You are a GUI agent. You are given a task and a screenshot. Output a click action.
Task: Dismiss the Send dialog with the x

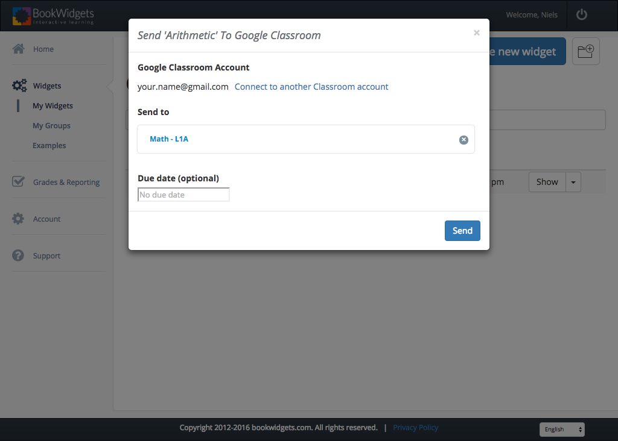476,33
